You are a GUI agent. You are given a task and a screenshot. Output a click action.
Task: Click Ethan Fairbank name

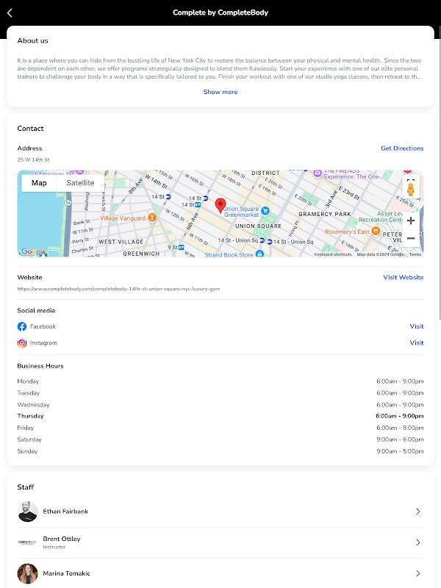click(65, 512)
